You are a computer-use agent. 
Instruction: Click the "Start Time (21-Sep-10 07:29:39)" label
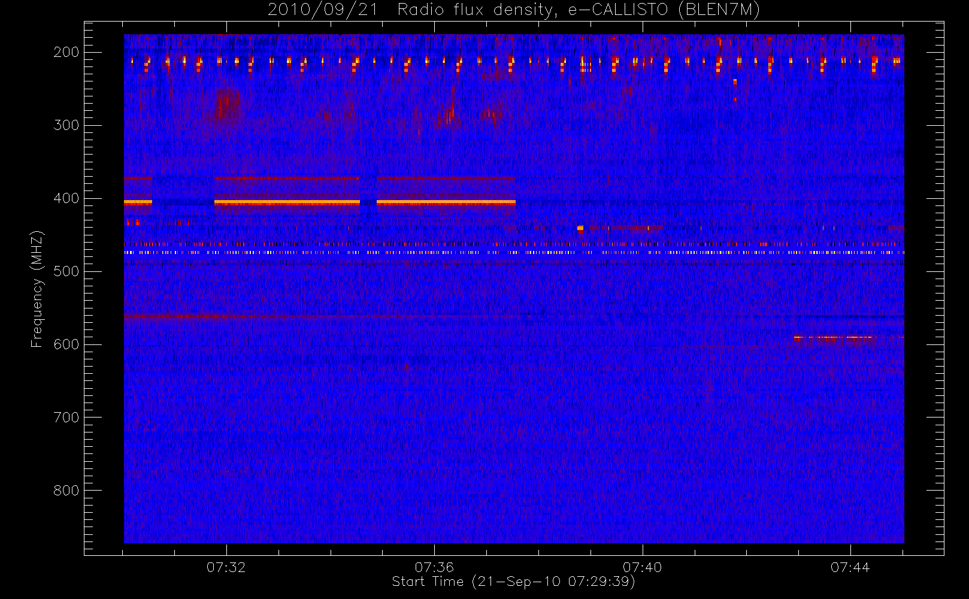tap(513, 582)
